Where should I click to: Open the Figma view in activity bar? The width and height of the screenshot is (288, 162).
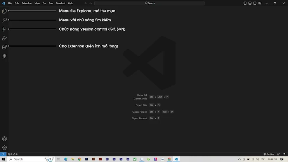[x=4, y=56]
